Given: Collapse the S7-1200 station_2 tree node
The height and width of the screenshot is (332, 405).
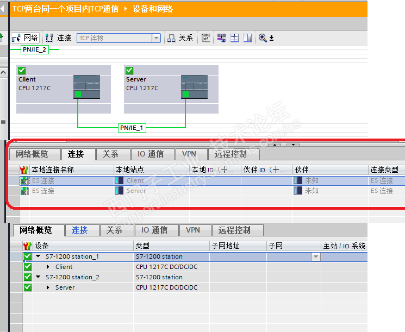Looking at the screenshot, I should coord(38,277).
